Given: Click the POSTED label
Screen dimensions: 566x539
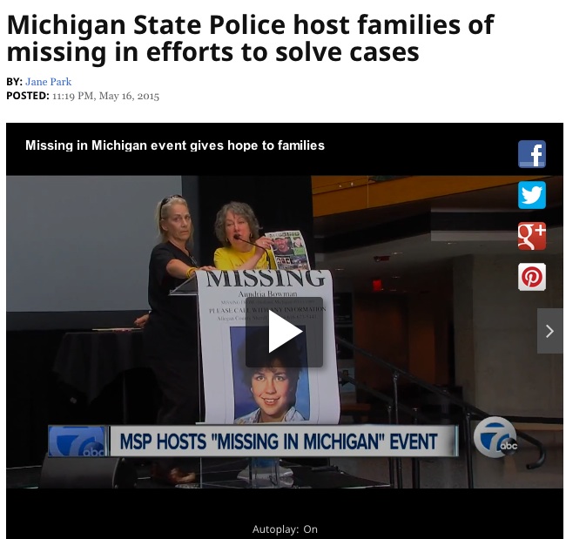Looking at the screenshot, I should point(28,96).
